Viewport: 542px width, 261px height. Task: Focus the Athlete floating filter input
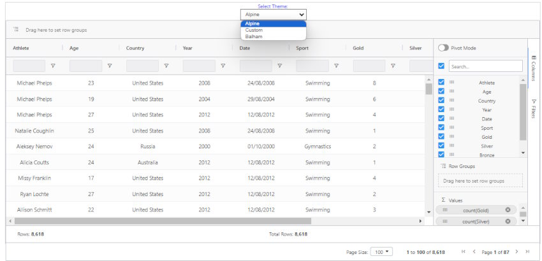pyautogui.click(x=29, y=66)
